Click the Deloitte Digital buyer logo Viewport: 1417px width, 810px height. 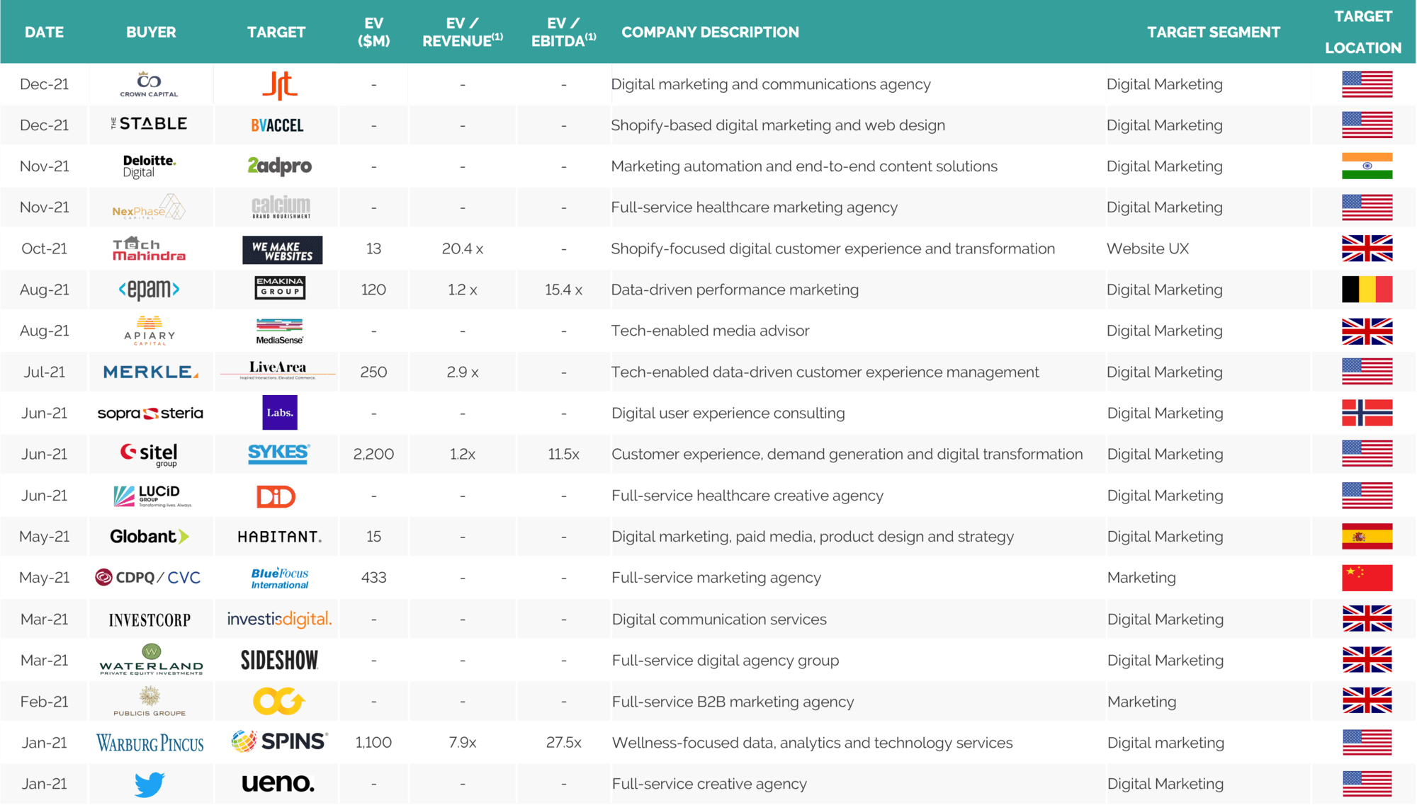[x=149, y=166]
